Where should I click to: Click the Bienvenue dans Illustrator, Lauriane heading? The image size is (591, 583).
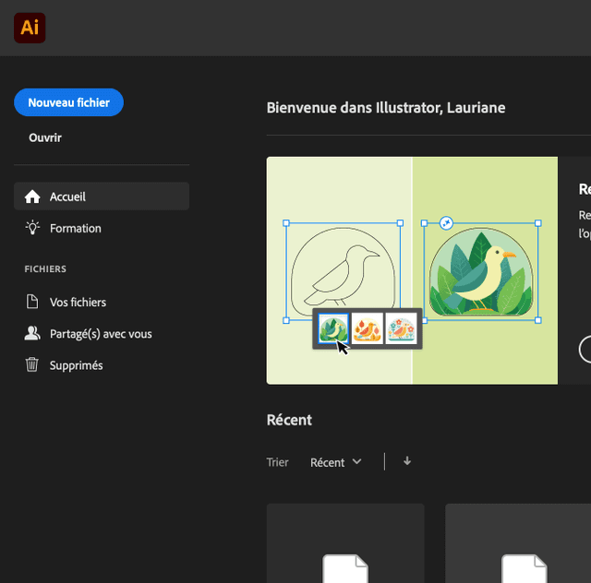(x=386, y=108)
